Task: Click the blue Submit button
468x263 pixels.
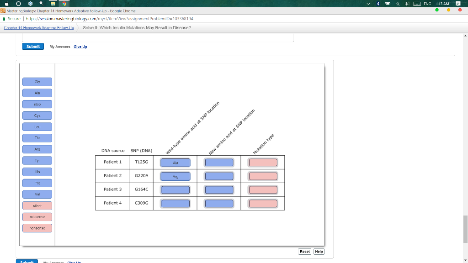Action: [33, 47]
